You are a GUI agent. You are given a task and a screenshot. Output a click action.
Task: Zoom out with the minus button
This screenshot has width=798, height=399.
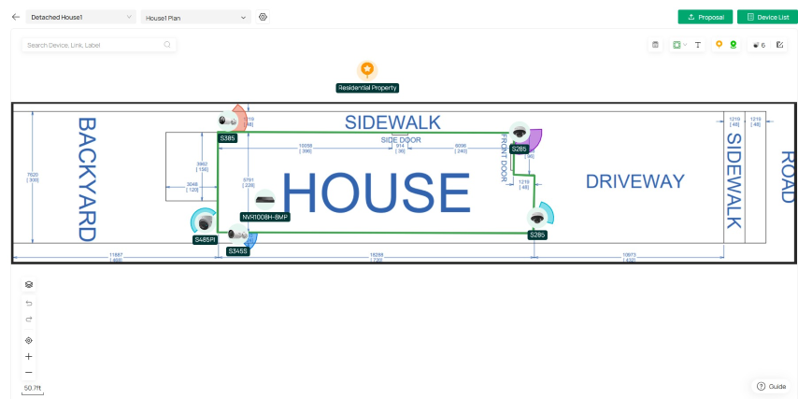[28, 373]
